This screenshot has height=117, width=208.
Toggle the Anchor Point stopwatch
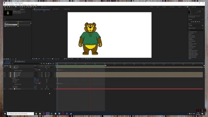click(13, 79)
